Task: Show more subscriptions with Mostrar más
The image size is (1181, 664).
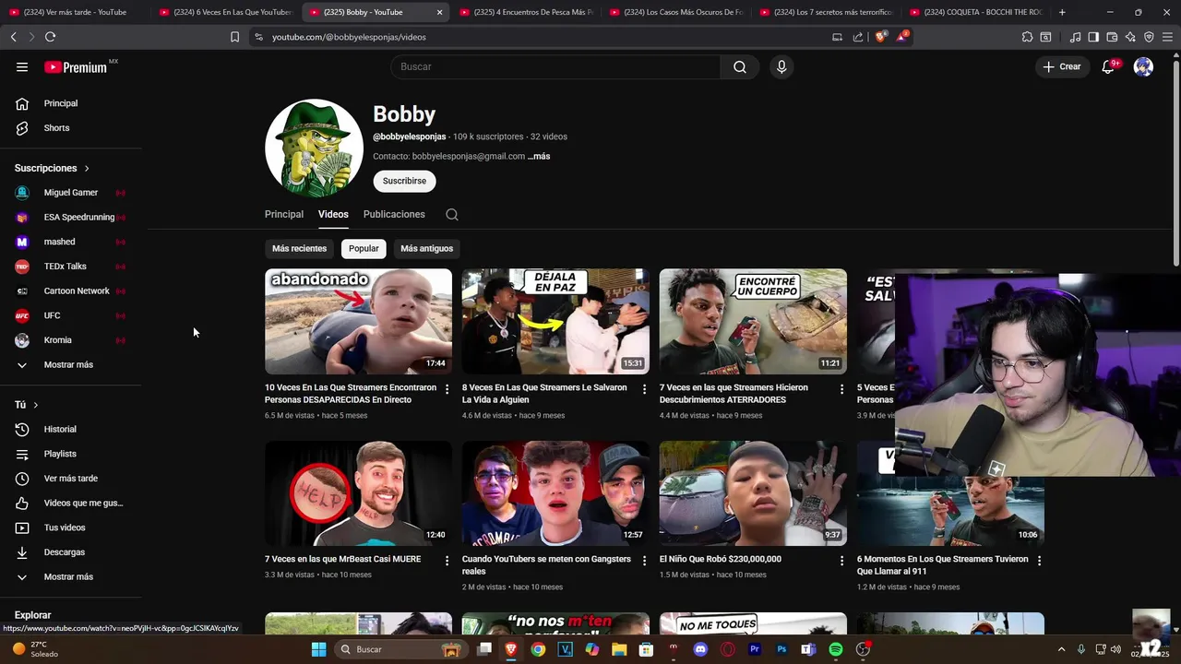Action: [x=68, y=364]
